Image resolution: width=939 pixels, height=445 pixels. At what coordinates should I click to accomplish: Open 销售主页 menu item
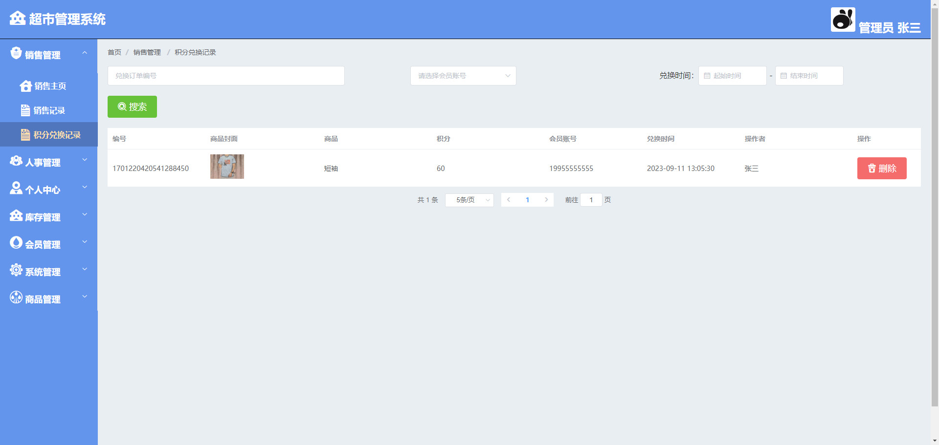coord(49,86)
